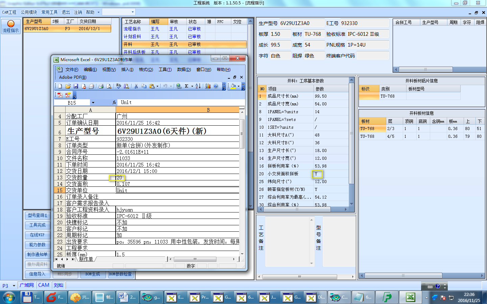Open the Name Box B15 dropdown
487x304 pixels.
pyautogui.click(x=93, y=103)
